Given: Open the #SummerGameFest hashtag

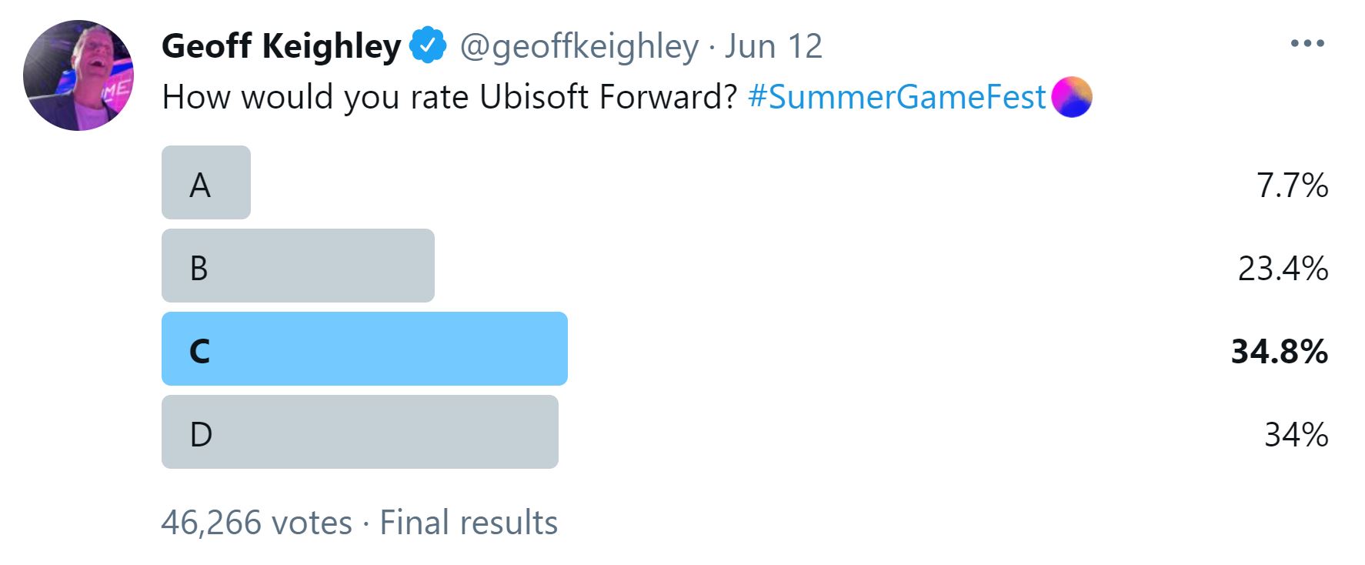Looking at the screenshot, I should tap(896, 97).
